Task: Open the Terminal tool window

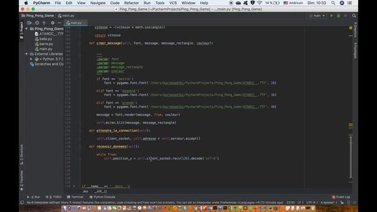Action: pos(75,197)
